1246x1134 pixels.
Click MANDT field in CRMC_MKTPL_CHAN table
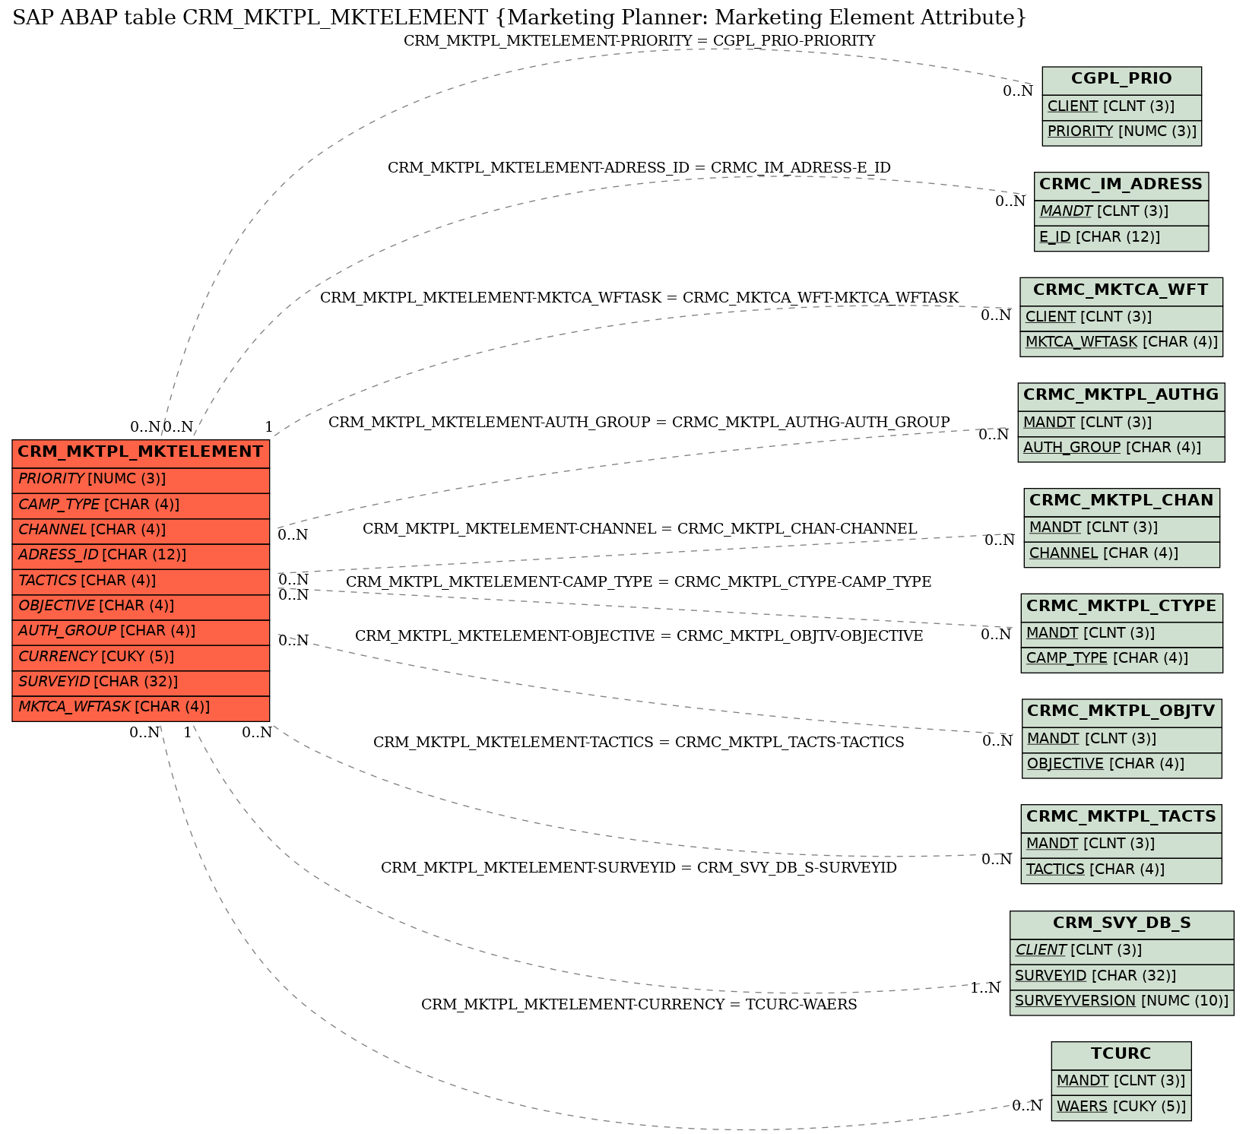pos(1121,529)
